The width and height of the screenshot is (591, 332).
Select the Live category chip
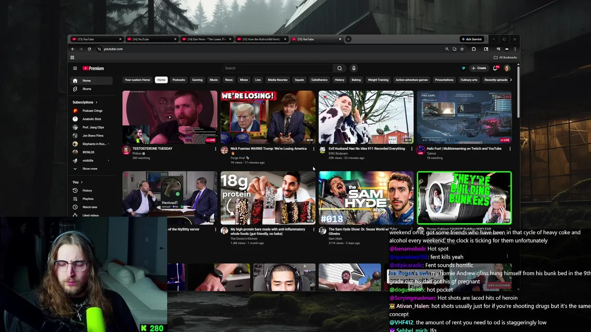click(258, 80)
